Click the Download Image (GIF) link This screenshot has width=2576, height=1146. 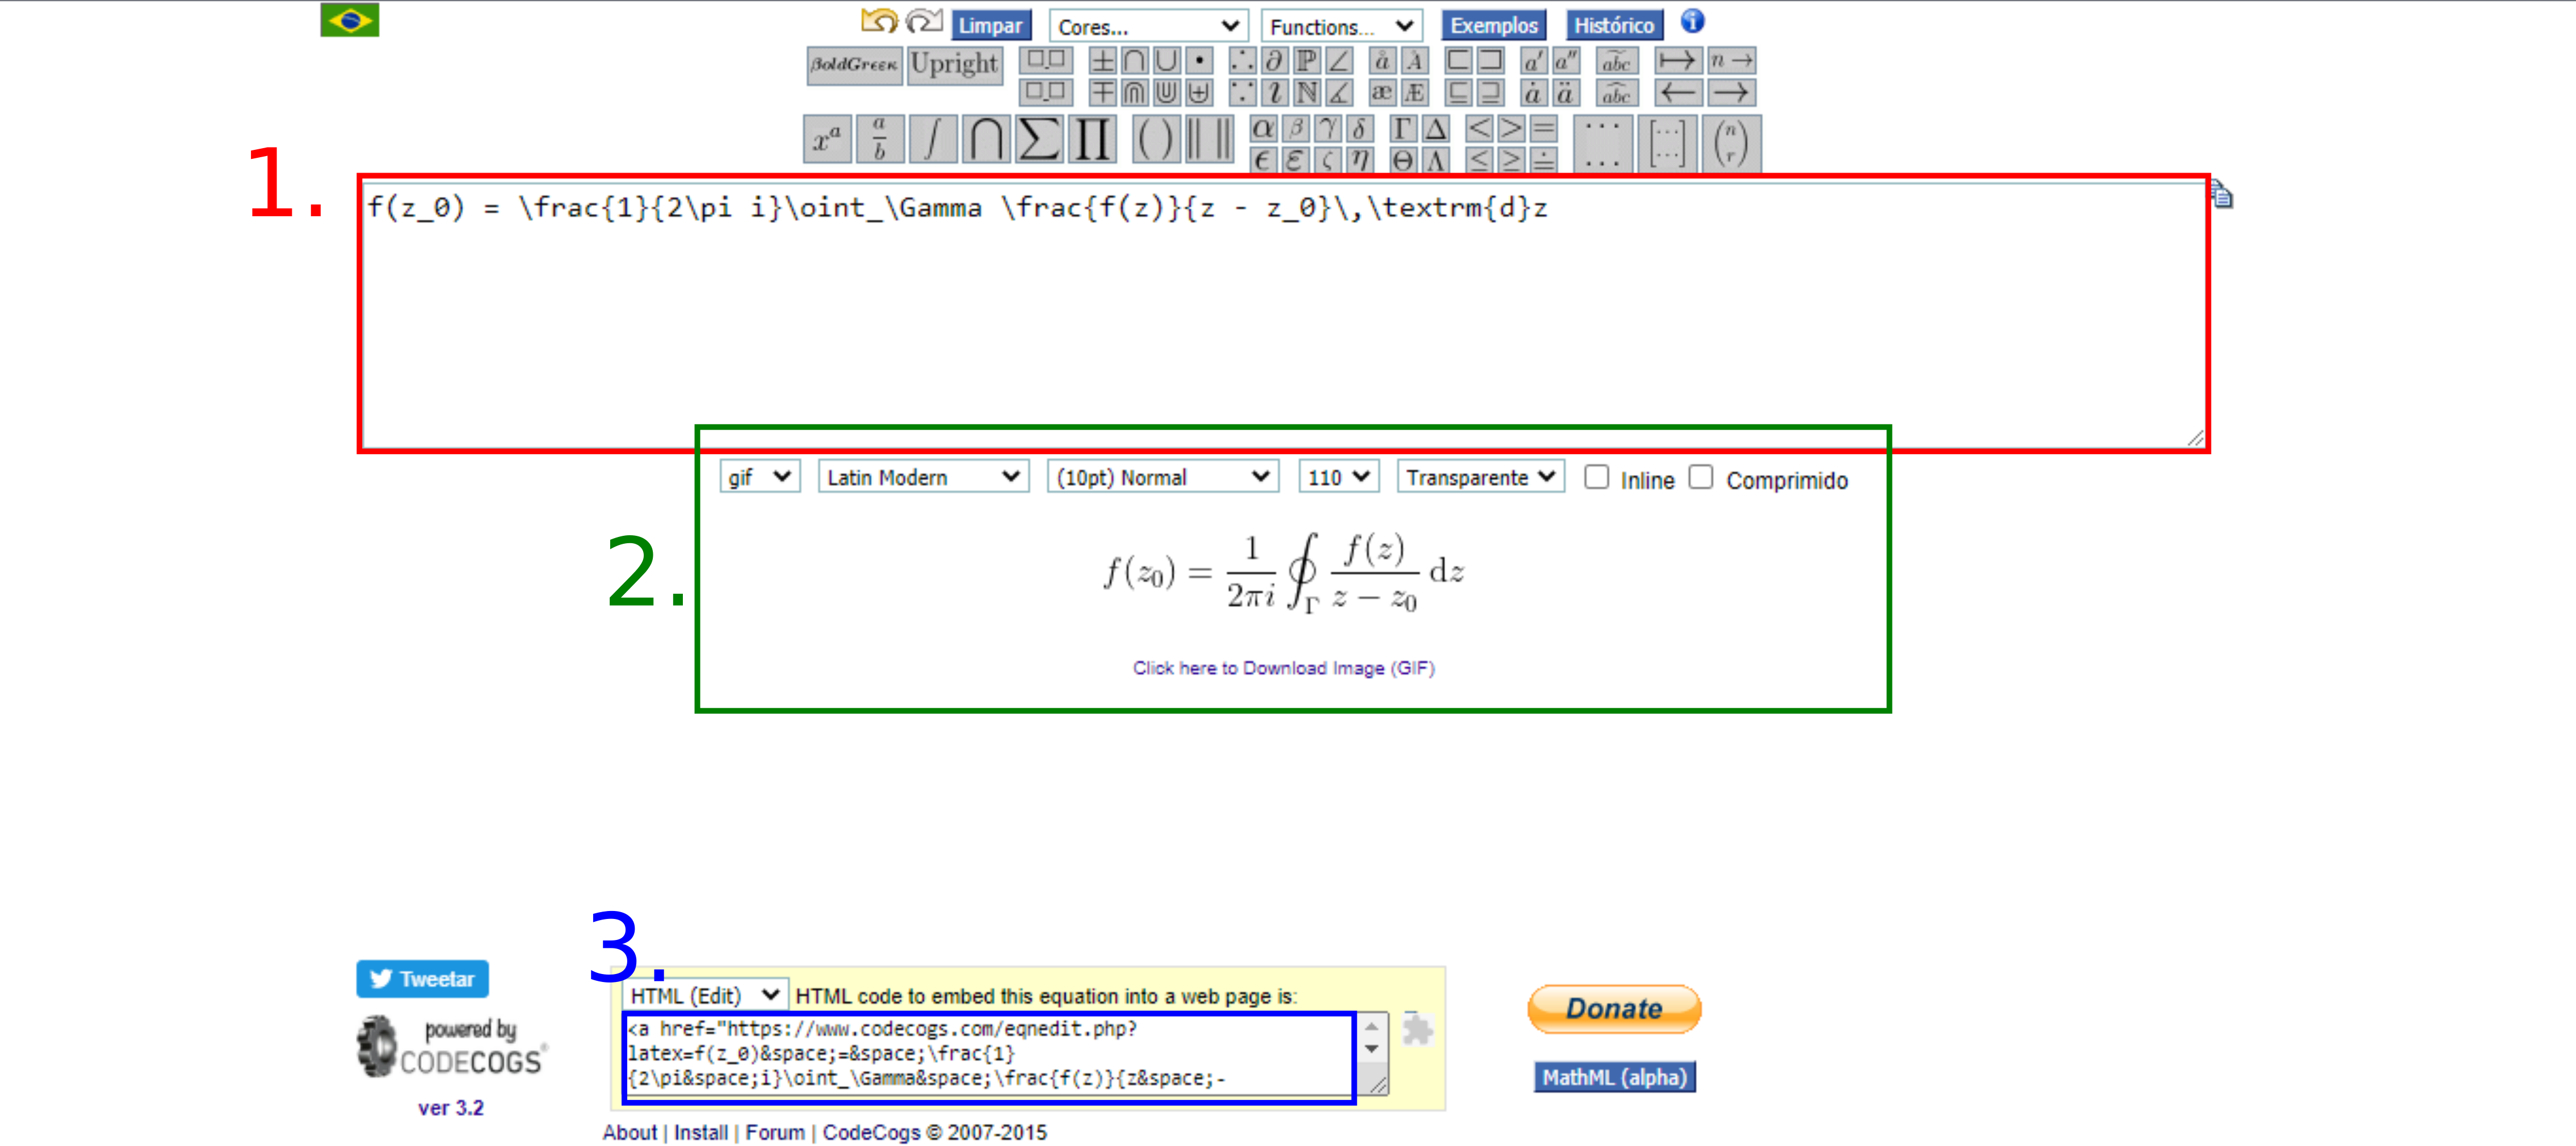1283,668
